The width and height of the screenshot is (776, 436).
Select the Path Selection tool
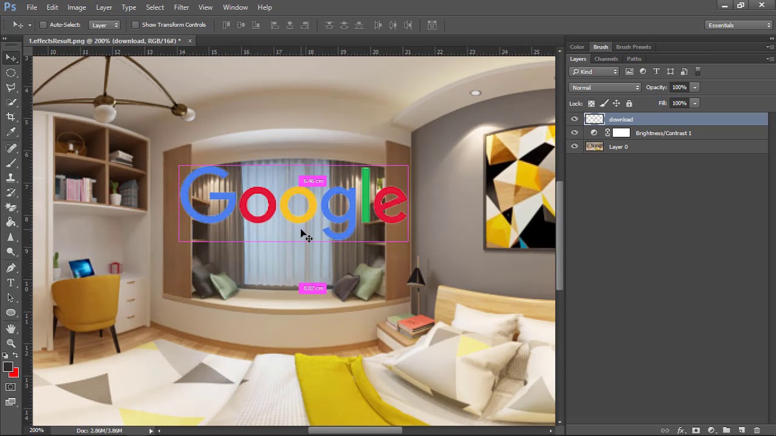coord(11,298)
